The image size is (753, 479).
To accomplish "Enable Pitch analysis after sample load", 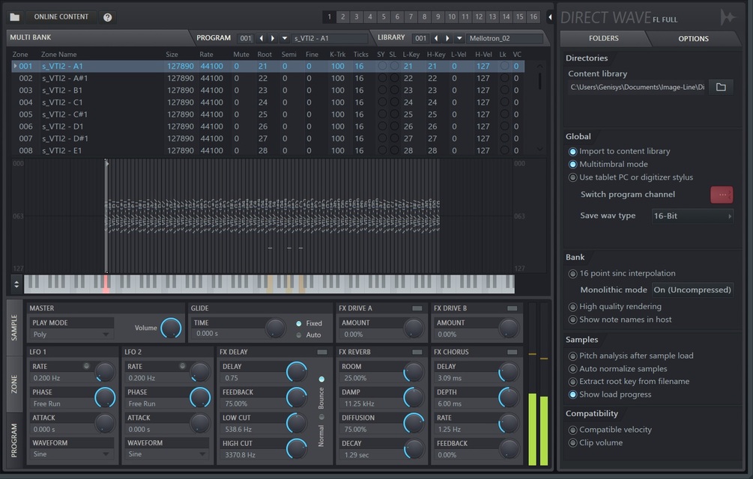I will pos(572,356).
